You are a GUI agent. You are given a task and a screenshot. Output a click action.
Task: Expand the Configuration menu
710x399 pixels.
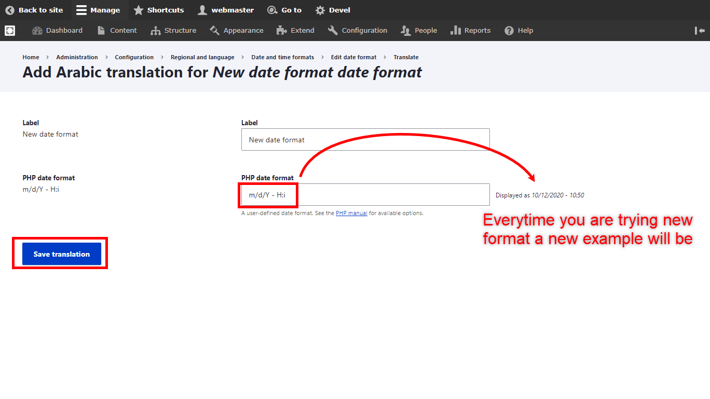pyautogui.click(x=358, y=31)
